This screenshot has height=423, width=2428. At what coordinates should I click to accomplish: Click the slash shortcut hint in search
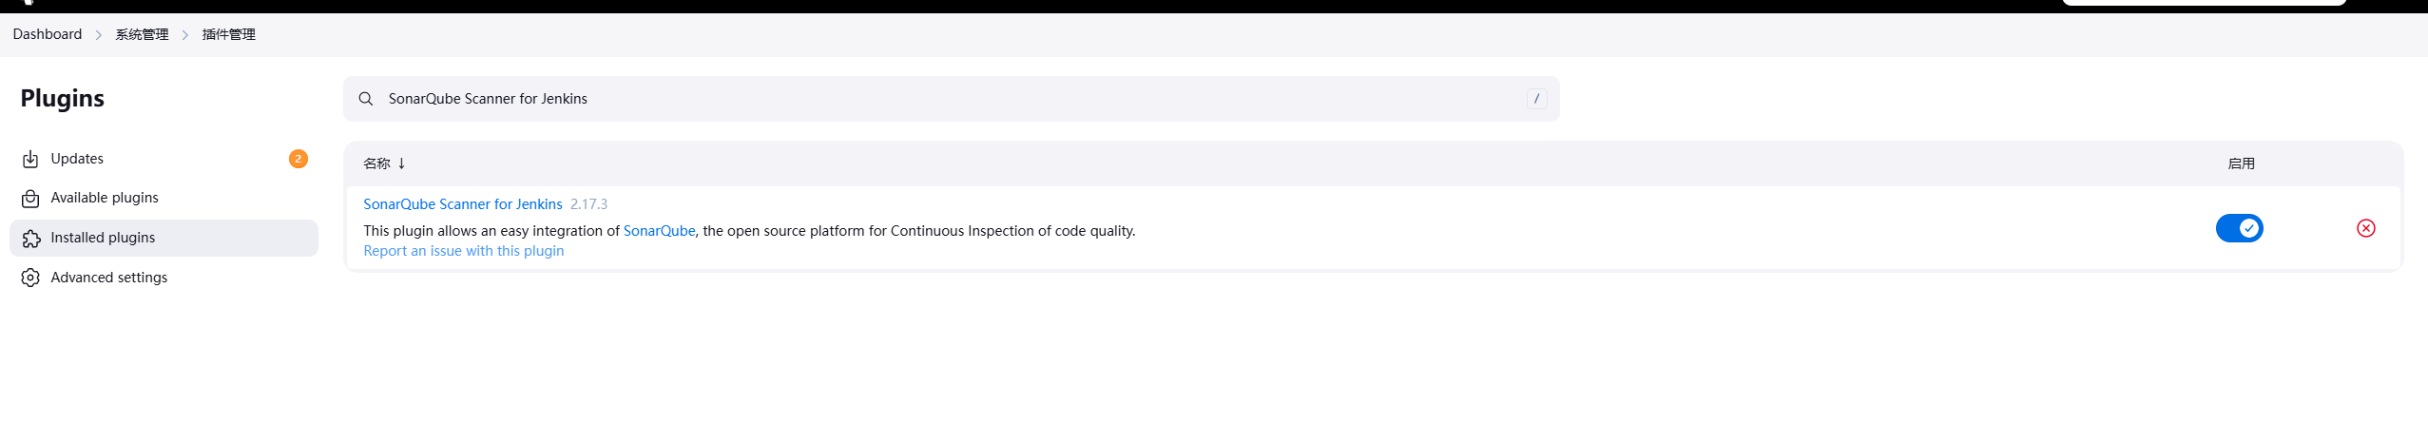coord(1536,99)
